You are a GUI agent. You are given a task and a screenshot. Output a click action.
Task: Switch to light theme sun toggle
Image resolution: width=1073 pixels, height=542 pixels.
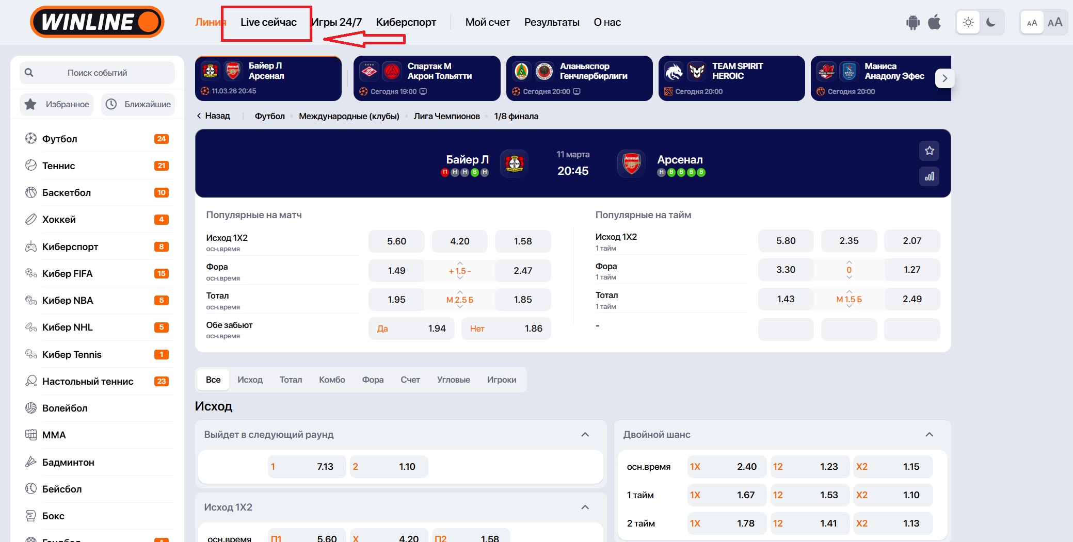click(968, 22)
